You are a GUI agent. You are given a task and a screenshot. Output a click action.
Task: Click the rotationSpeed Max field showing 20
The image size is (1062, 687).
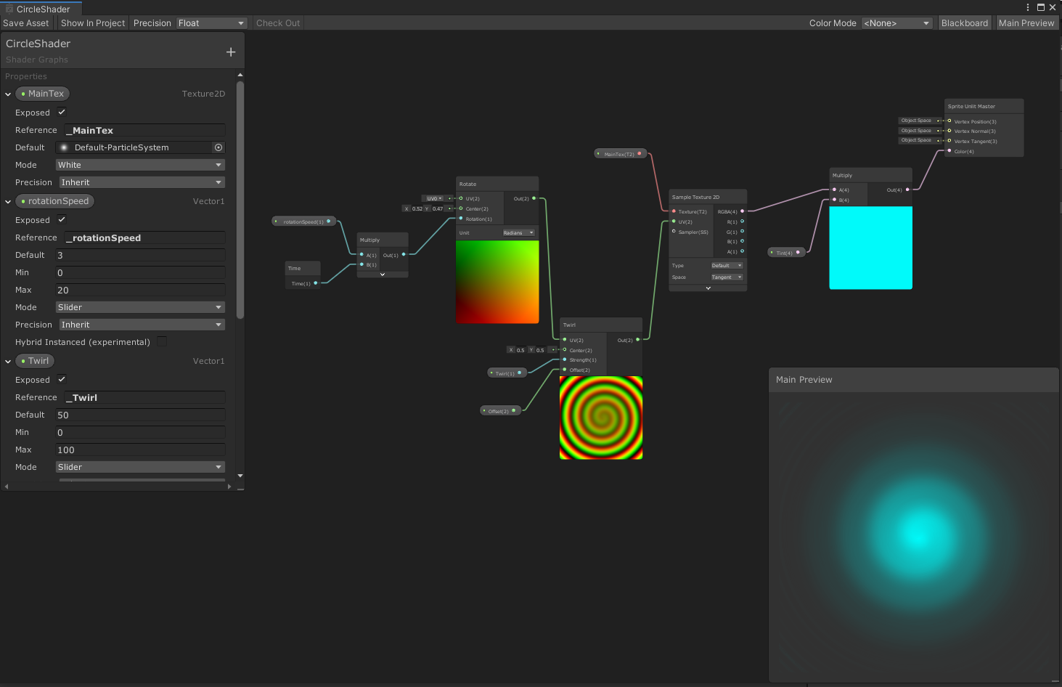pyautogui.click(x=140, y=290)
